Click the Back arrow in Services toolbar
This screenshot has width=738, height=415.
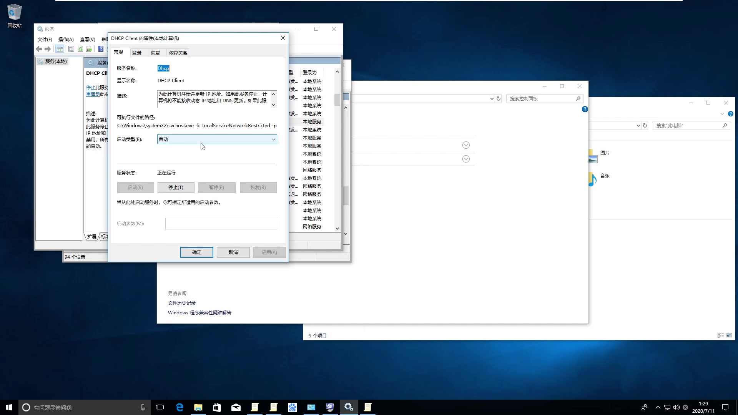click(x=39, y=49)
